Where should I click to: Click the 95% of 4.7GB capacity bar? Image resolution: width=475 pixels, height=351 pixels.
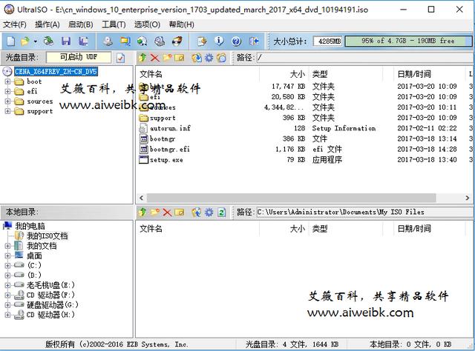click(407, 41)
